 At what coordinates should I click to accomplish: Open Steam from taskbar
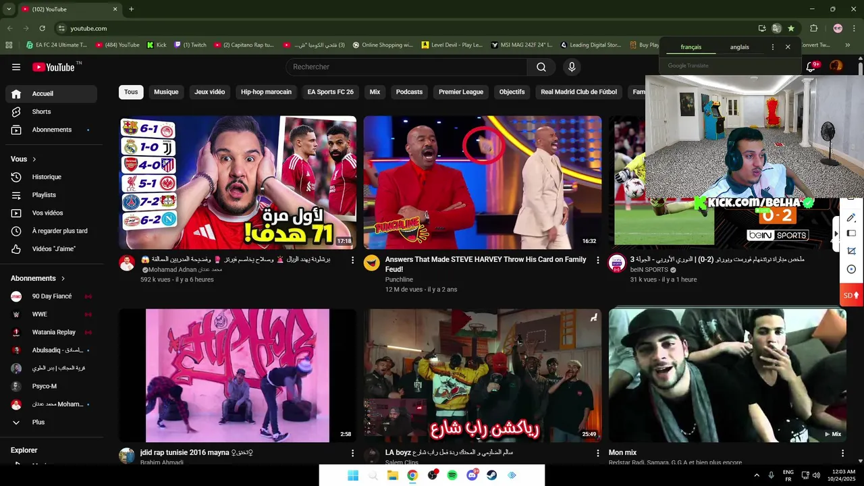pos(492,475)
